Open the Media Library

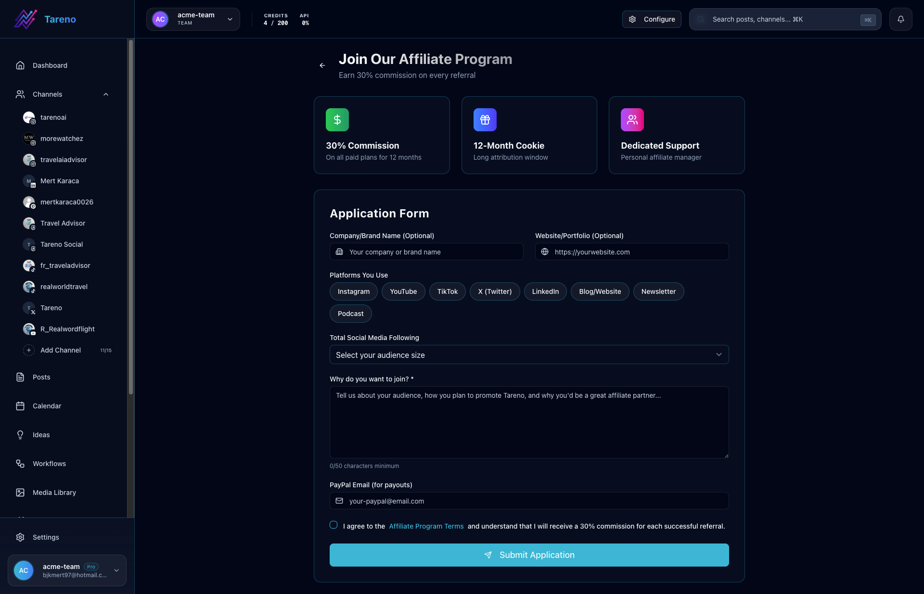54,493
